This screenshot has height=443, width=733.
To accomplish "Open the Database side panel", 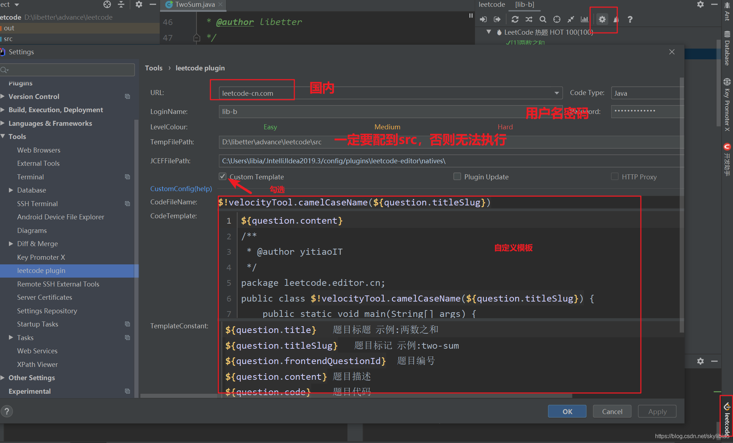I will [727, 48].
